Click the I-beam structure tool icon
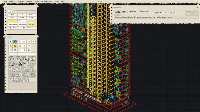Screen dimensions: 200x112 tap(29, 50)
